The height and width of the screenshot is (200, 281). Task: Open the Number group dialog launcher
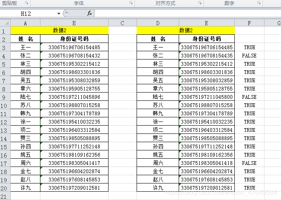[x=259, y=3]
